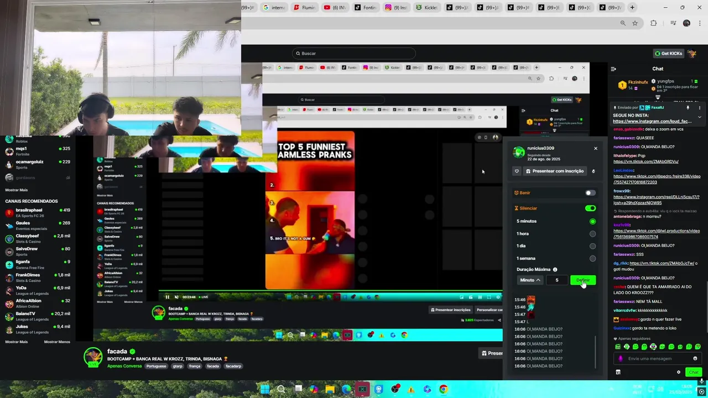Click the facadarp tag under stream title
This screenshot has width=708, height=398.
pyautogui.click(x=233, y=366)
